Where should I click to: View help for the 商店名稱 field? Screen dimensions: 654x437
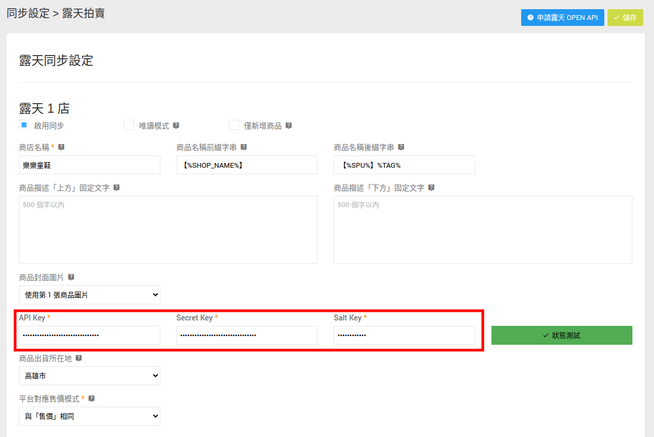click(x=61, y=147)
